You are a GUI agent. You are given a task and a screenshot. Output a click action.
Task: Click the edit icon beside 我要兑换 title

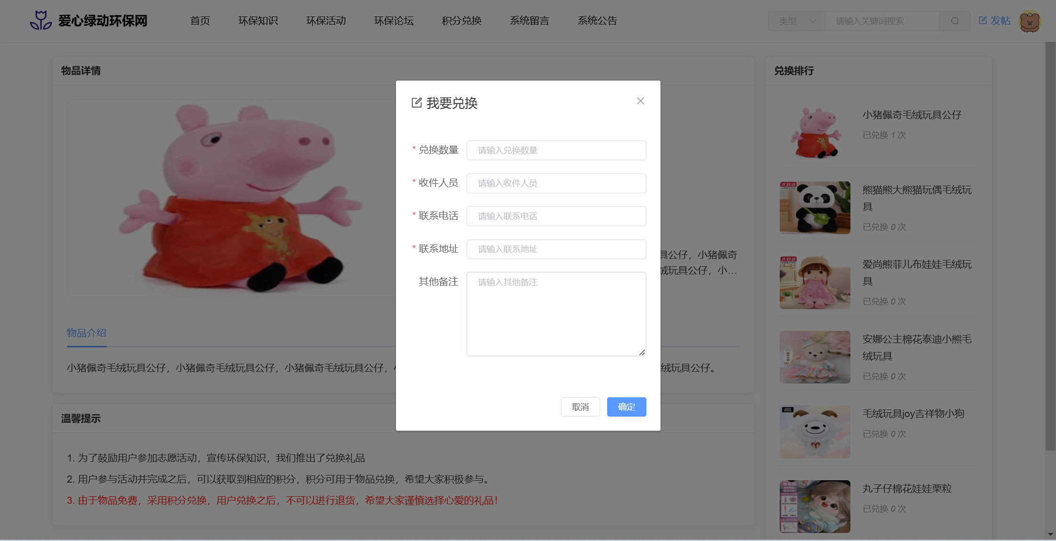click(416, 103)
